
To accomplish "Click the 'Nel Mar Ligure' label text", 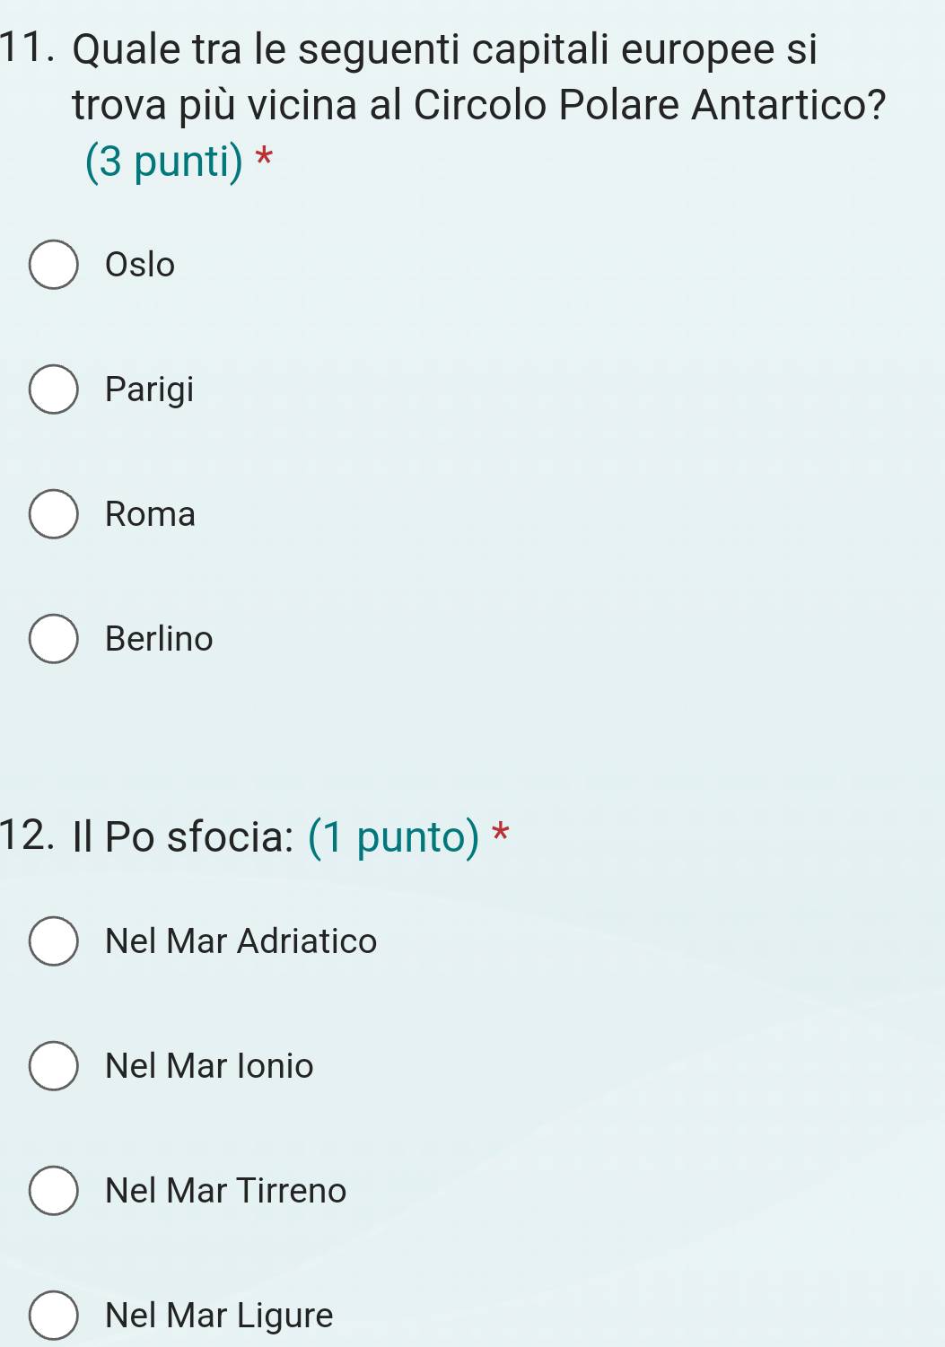I will tap(219, 1316).
